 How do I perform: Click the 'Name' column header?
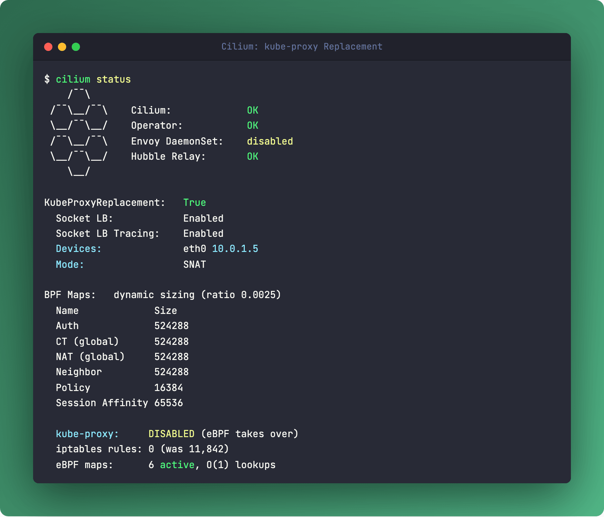67,310
